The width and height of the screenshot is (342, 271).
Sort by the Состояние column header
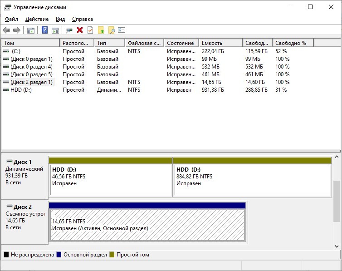click(181, 43)
